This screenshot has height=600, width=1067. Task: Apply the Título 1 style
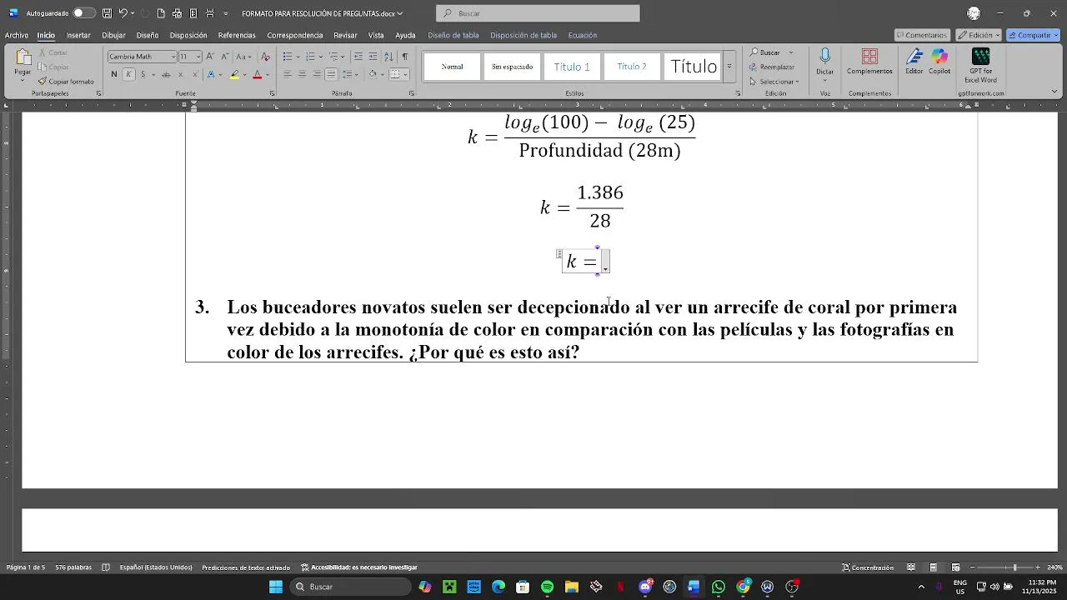(572, 67)
